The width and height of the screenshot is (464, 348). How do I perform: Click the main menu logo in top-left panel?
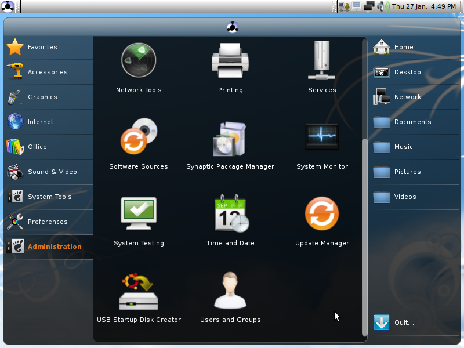point(8,6)
